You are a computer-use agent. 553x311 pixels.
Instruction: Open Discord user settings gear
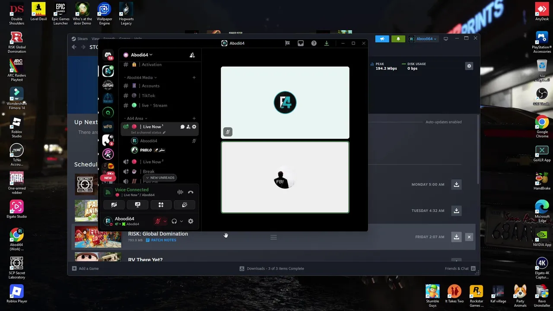pos(191,221)
